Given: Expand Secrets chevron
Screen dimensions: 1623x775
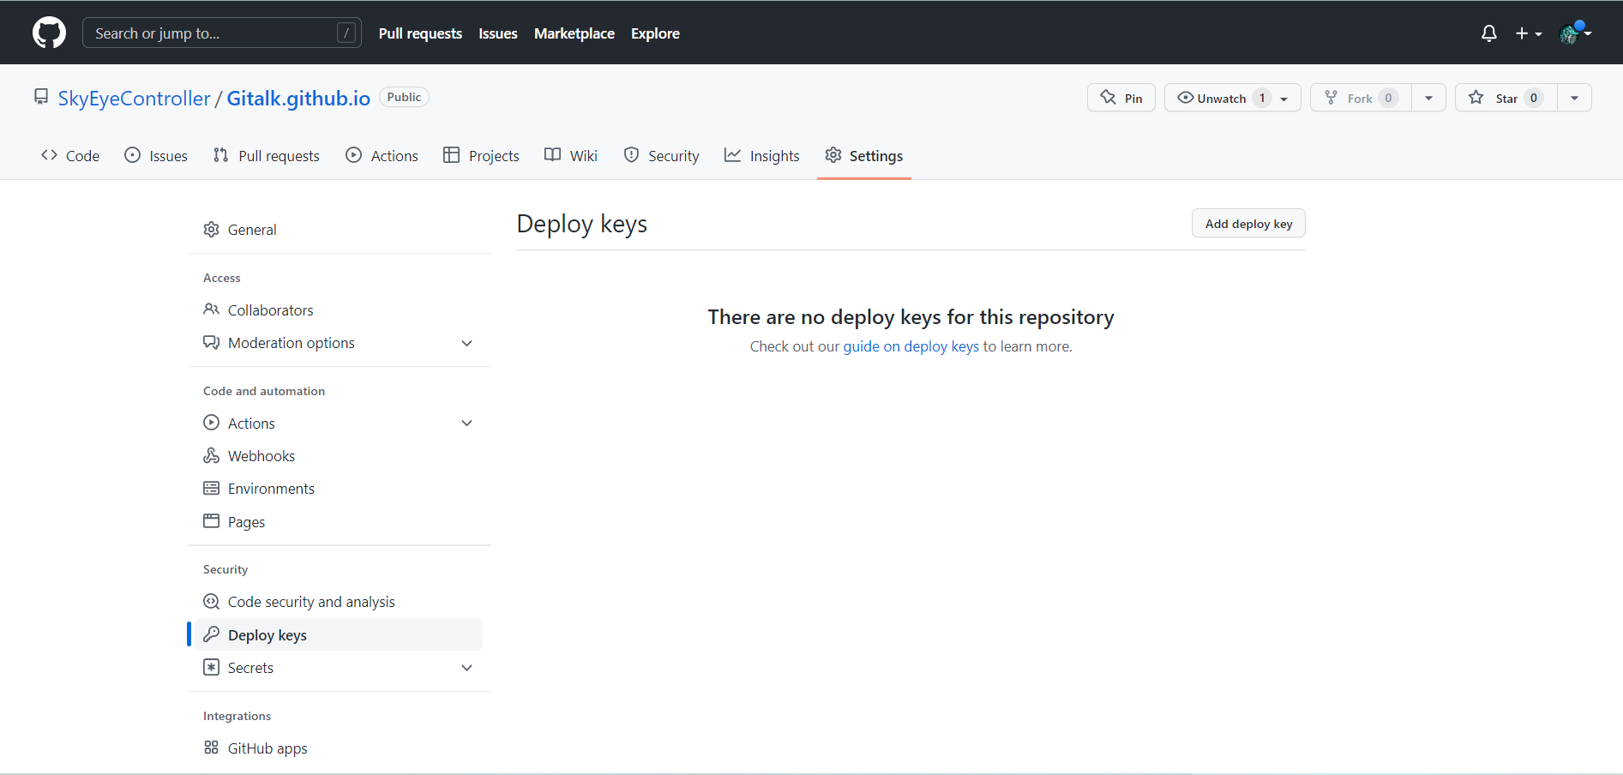Looking at the screenshot, I should (466, 668).
